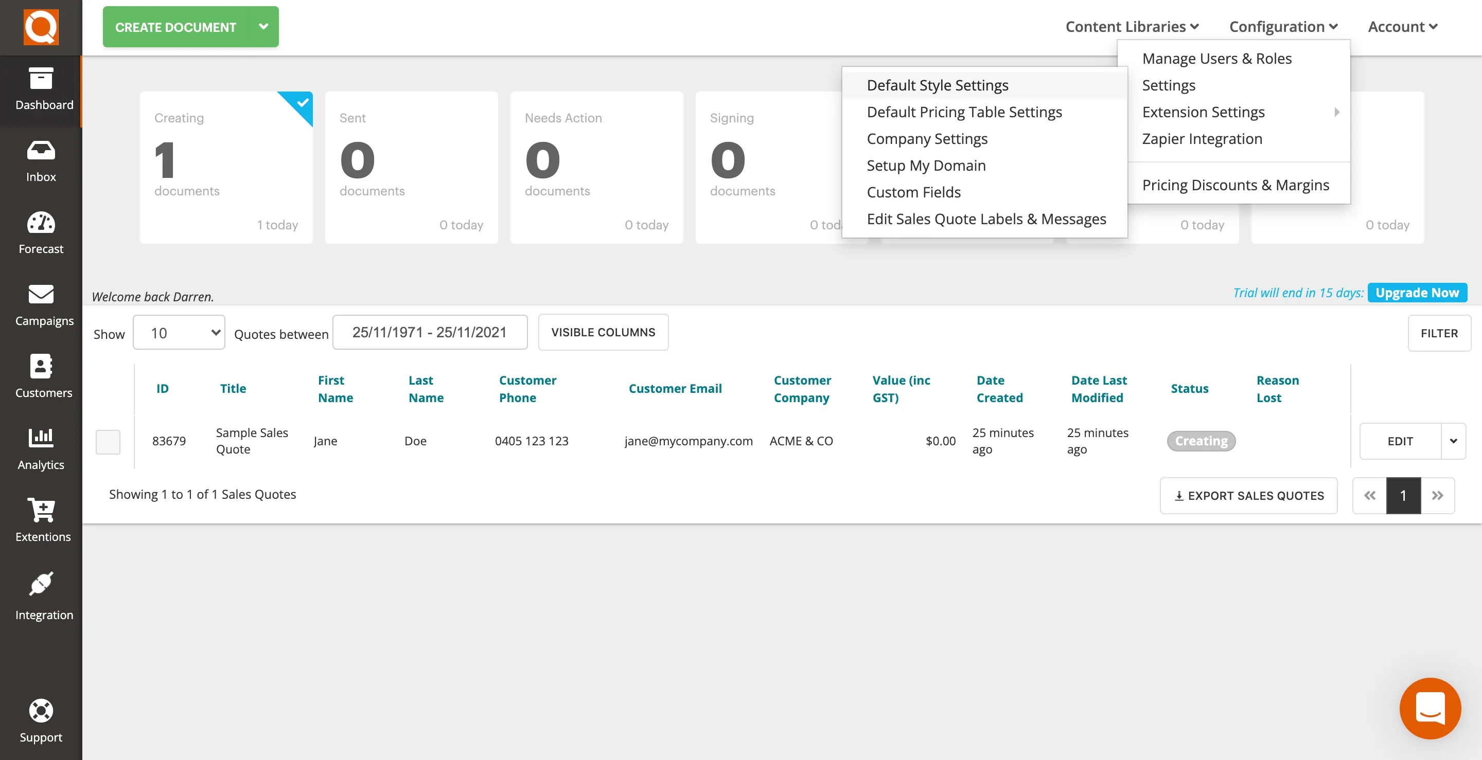Click the Campaigns envelope icon

(x=40, y=295)
